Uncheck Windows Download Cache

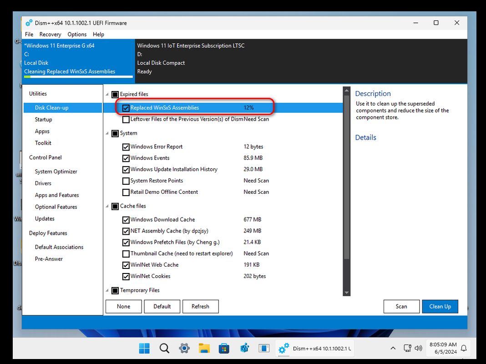(126, 220)
